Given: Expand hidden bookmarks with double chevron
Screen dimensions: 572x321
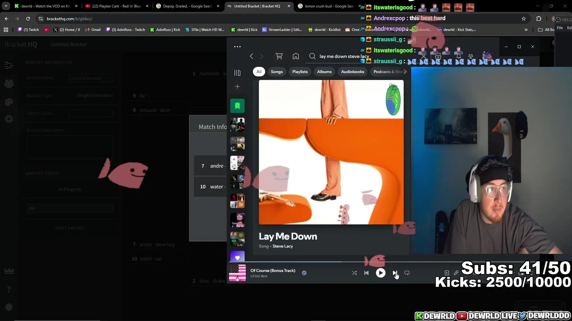Looking at the screenshot, I should tap(526, 30).
